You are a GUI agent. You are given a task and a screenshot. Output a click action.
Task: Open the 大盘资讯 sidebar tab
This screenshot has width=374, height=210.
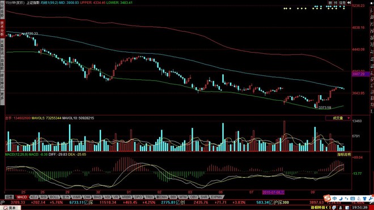click(x=2, y=48)
